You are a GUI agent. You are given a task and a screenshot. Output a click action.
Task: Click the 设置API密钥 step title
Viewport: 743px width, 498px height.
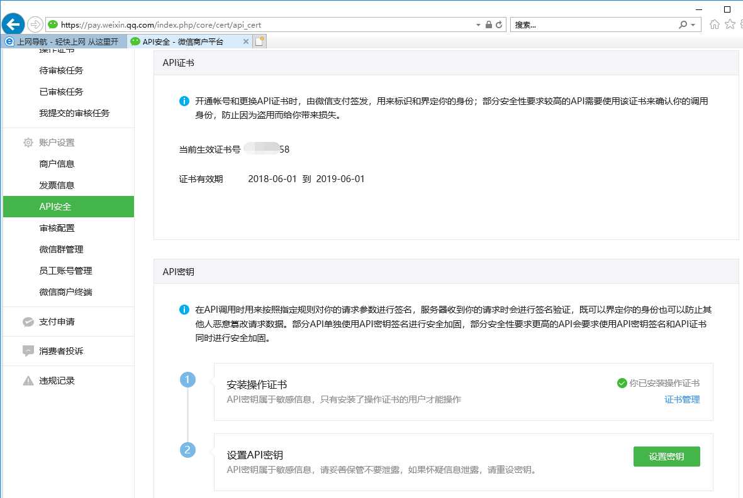pos(255,455)
